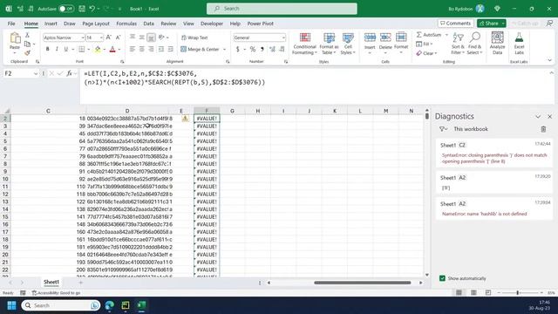558x314 pixels.
Task: Click the Cut scissors icon
Action: pyautogui.click(x=27, y=35)
